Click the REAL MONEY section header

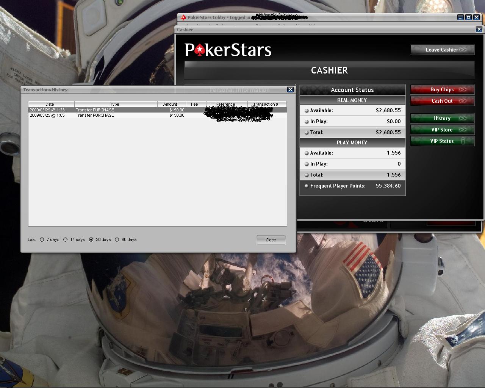[352, 100]
